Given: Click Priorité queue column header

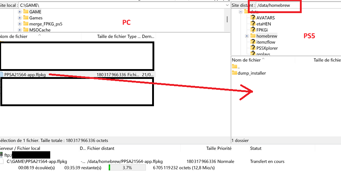Looking at the screenshot, I should click(x=225, y=148).
